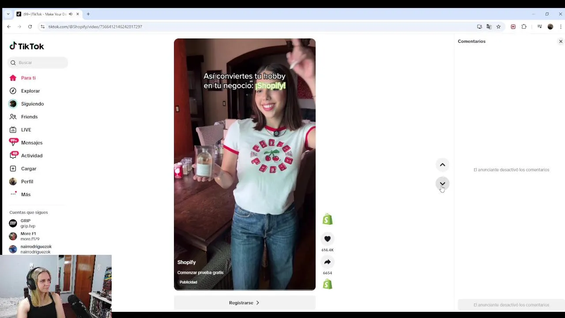The height and width of the screenshot is (318, 565).
Task: Click the Shopify sound icon below share
Action: tap(328, 284)
